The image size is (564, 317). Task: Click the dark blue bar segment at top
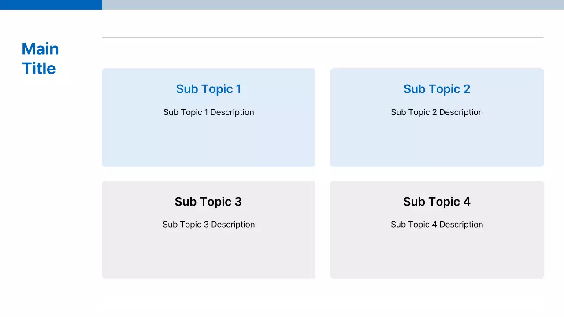pyautogui.click(x=51, y=4)
